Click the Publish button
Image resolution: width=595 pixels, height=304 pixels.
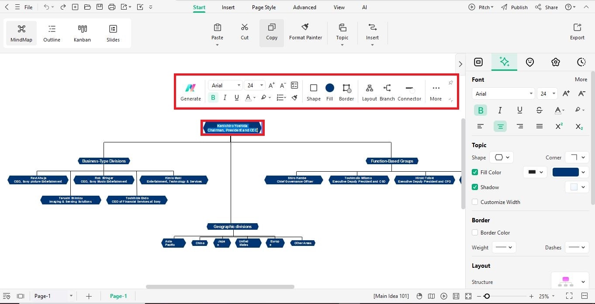pos(515,7)
